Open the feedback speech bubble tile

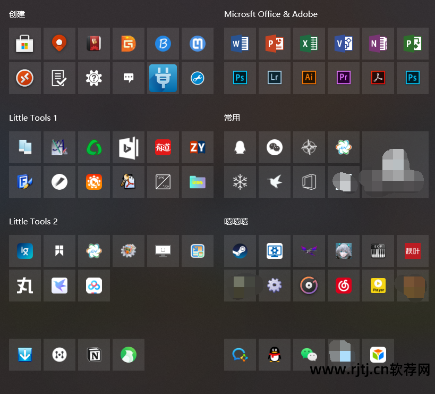pos(129,78)
